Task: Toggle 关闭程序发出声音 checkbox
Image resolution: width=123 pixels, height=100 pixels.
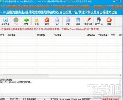Action: 101,99
